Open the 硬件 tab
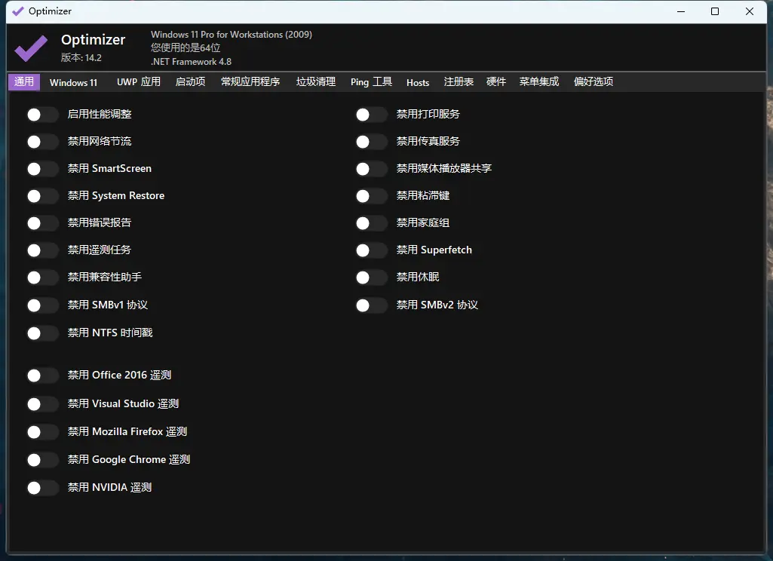The width and height of the screenshot is (773, 561). click(496, 82)
